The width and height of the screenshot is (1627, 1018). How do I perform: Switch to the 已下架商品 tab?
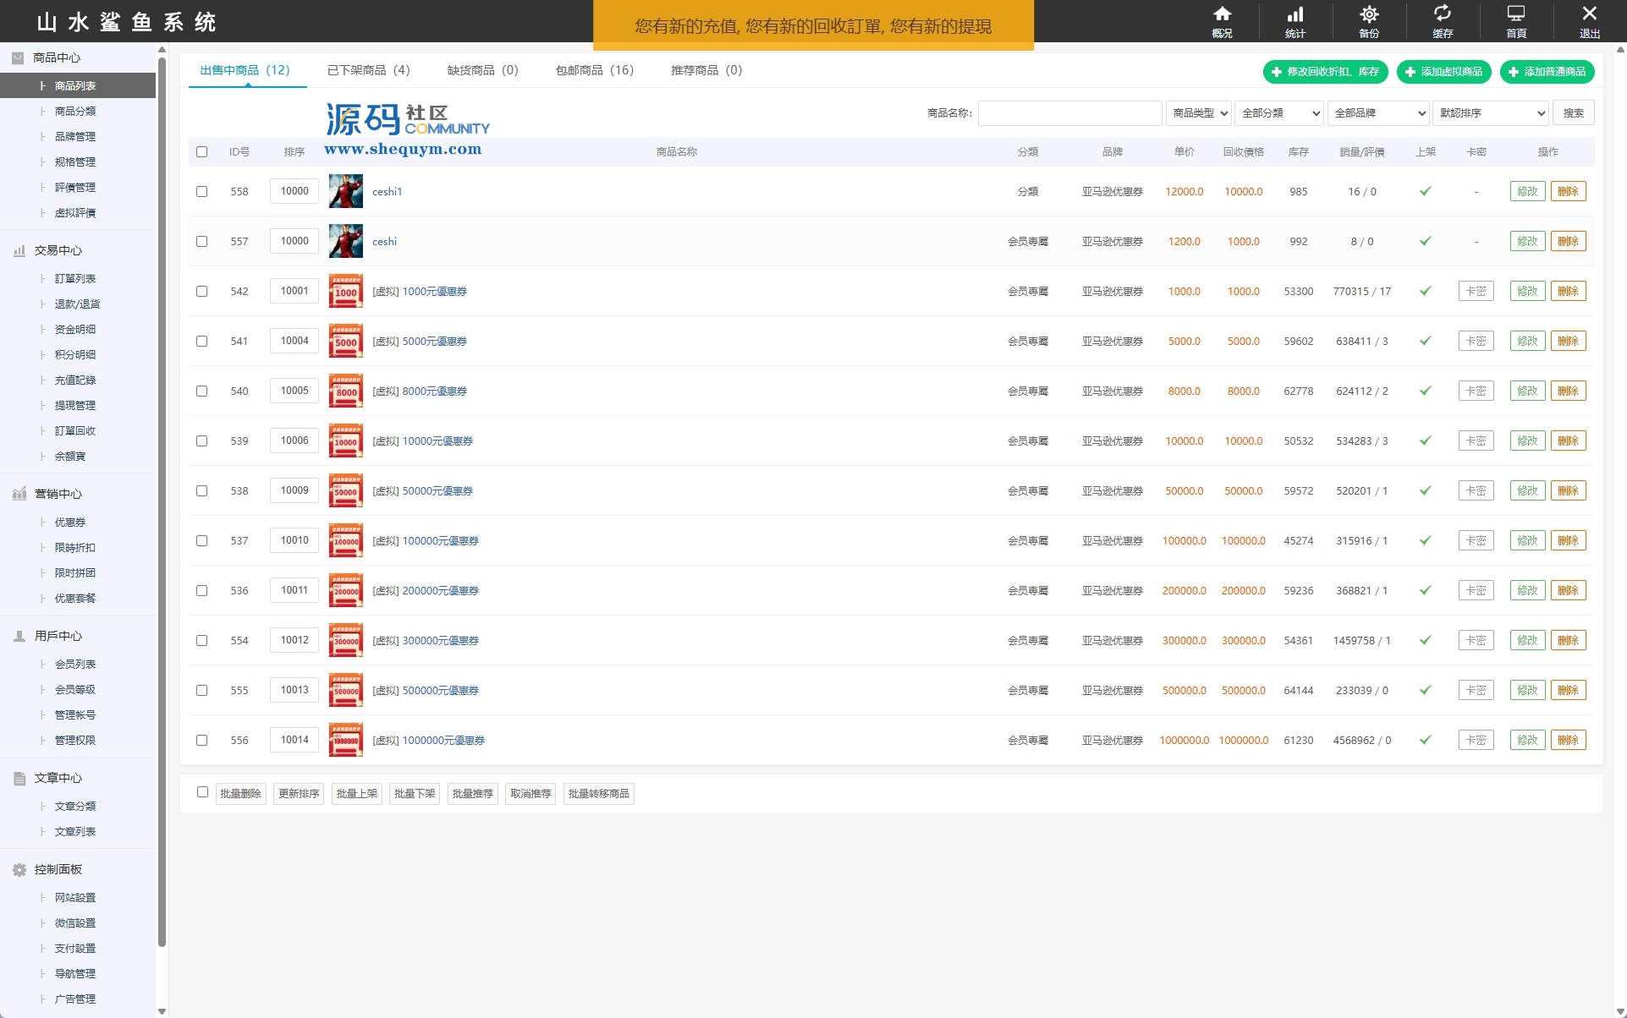click(x=368, y=70)
